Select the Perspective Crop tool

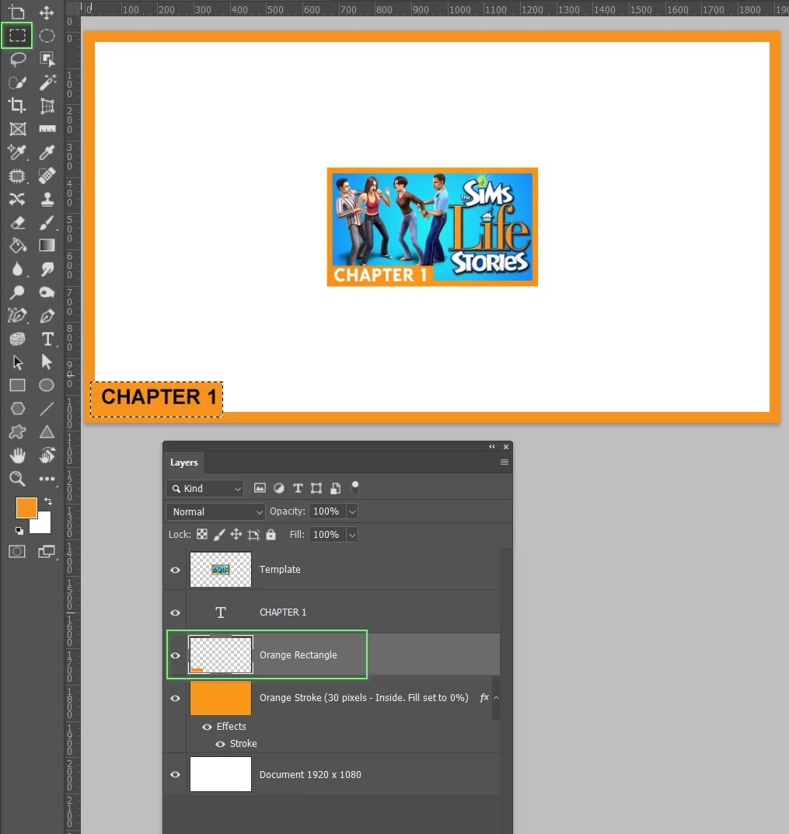47,106
